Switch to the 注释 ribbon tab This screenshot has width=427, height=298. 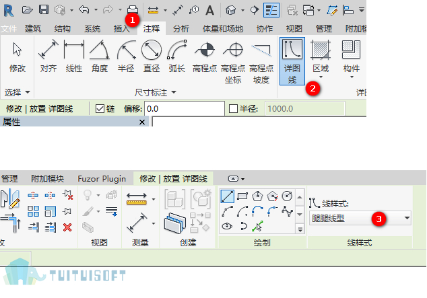152,28
